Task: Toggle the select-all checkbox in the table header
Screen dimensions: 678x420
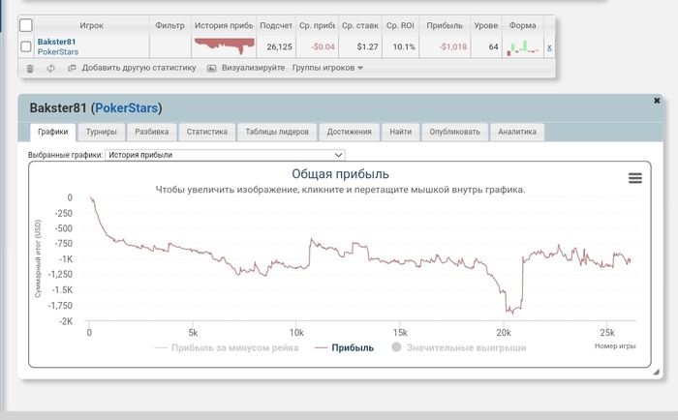Action: coord(26,25)
